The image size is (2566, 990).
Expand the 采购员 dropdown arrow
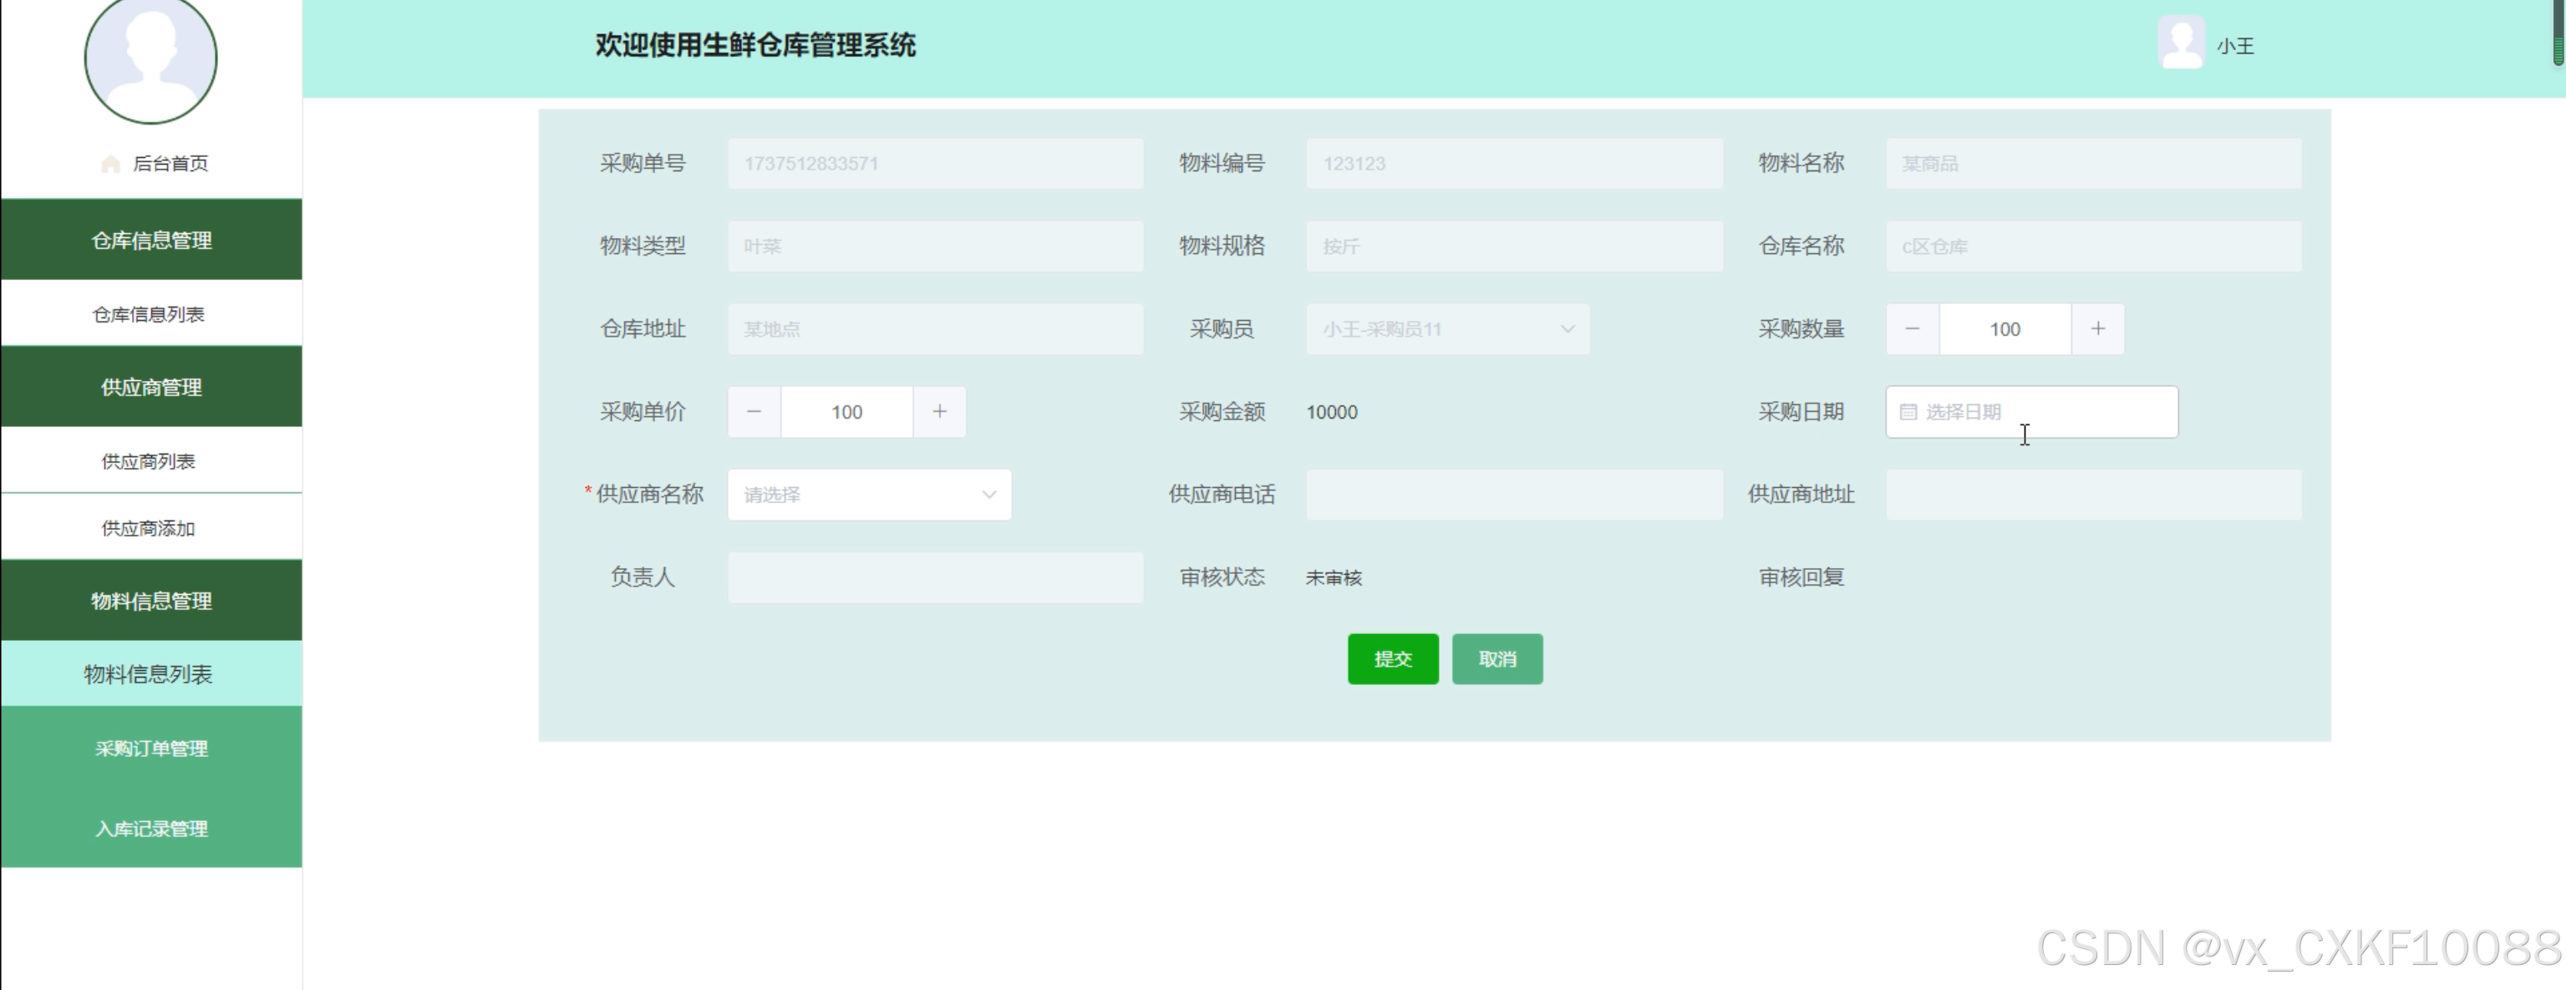(1567, 330)
